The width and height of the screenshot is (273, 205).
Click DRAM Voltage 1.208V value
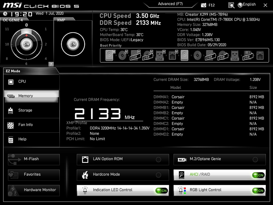click(x=255, y=80)
